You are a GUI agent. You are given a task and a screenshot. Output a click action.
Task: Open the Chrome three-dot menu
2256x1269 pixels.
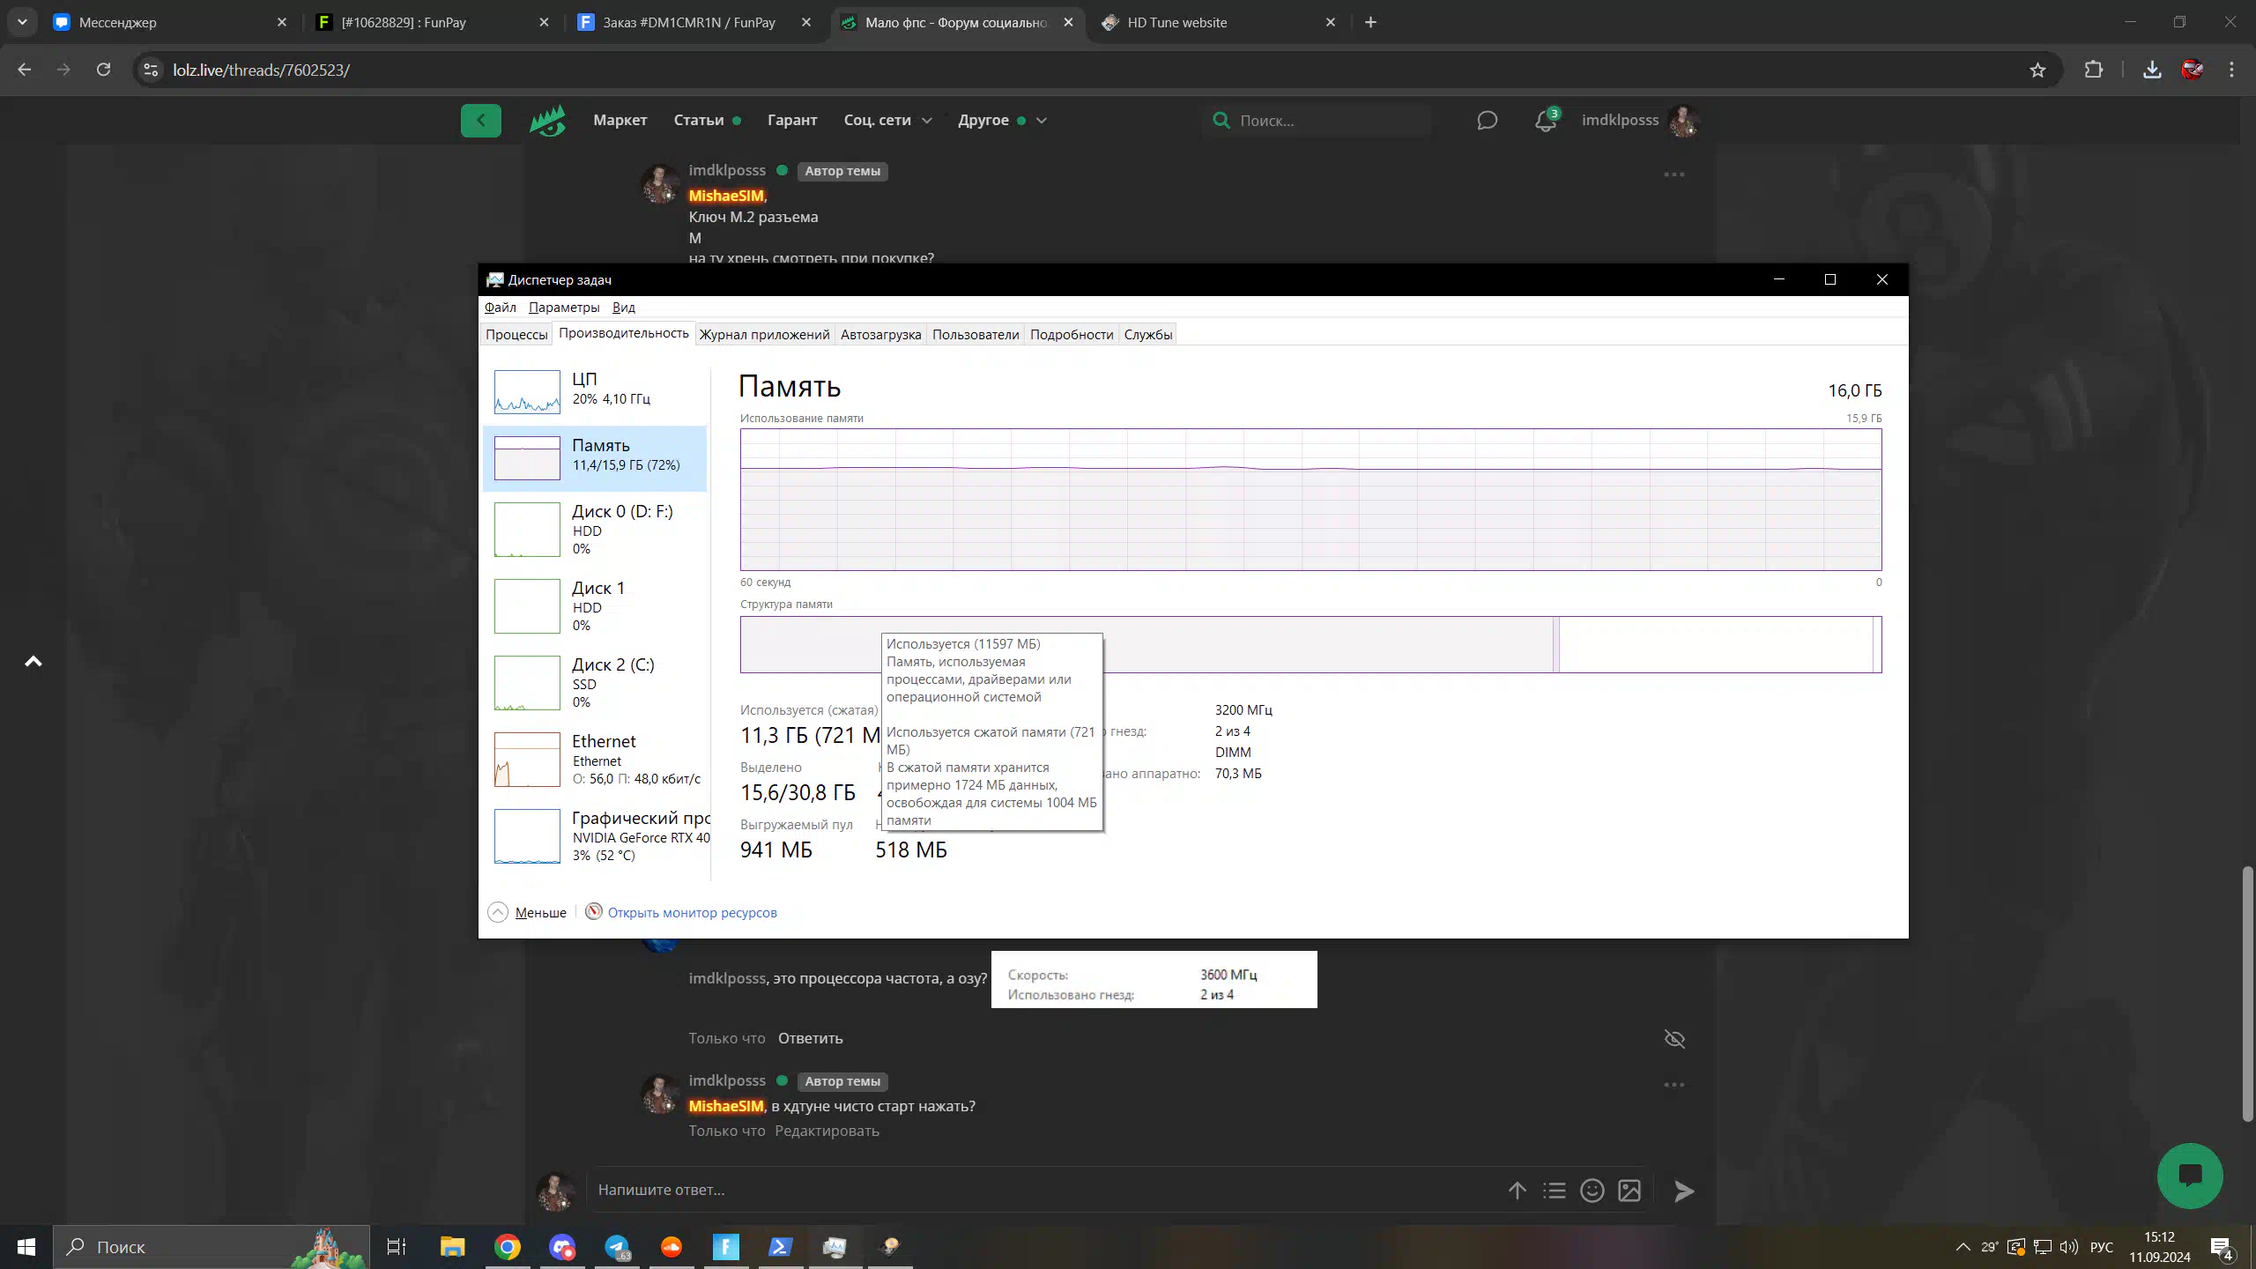tap(2232, 70)
